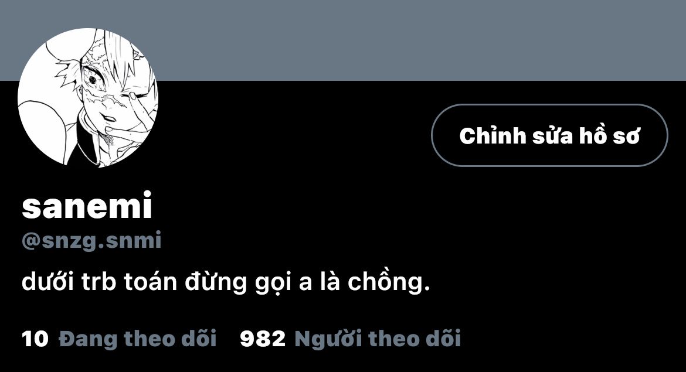Click the handle '@snzg.snmi'
The image size is (686, 372).
(91, 240)
